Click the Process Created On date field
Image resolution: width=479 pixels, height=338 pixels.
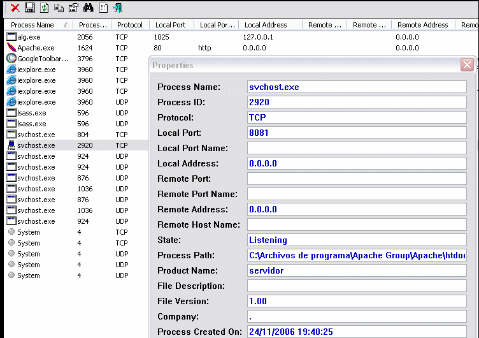coord(357,332)
